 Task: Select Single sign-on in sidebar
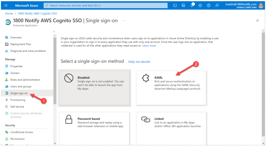click(x=27, y=93)
